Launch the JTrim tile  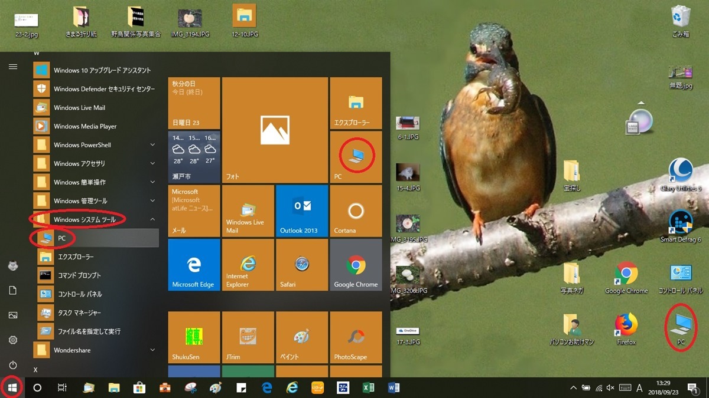tap(248, 337)
